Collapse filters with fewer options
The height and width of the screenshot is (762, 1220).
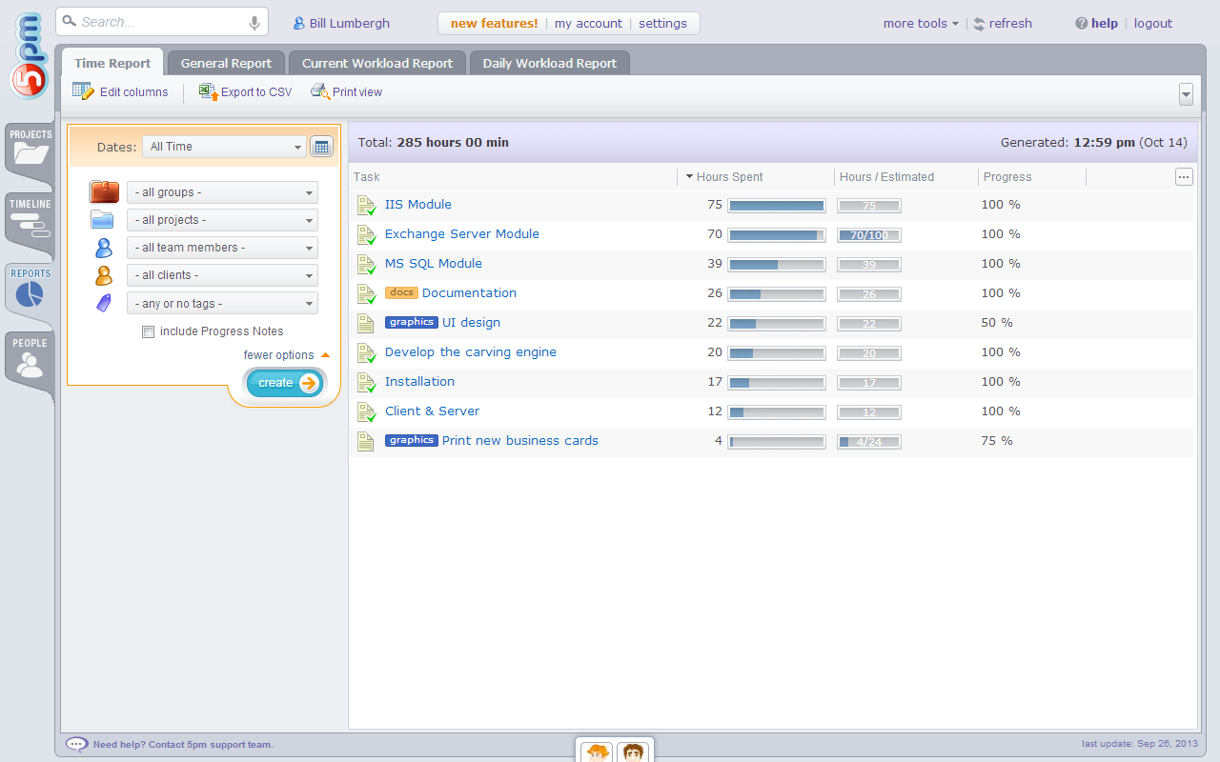[x=286, y=355]
